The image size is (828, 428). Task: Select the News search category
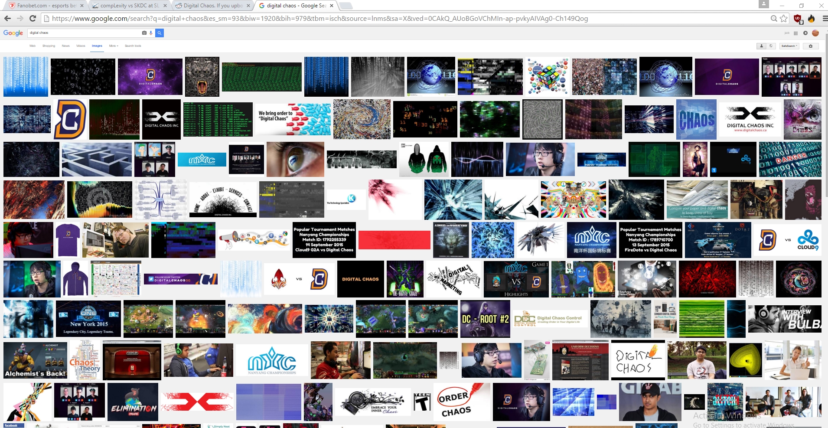click(x=65, y=46)
